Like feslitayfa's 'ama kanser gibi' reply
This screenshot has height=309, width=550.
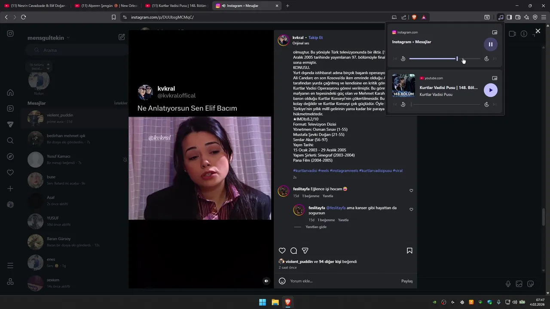(411, 209)
